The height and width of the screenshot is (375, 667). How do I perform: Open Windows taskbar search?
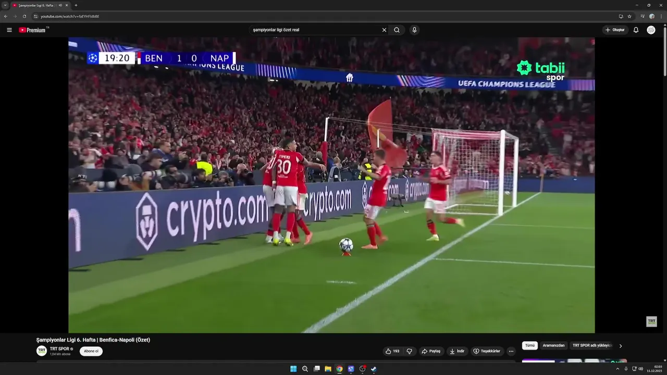tap(305, 369)
